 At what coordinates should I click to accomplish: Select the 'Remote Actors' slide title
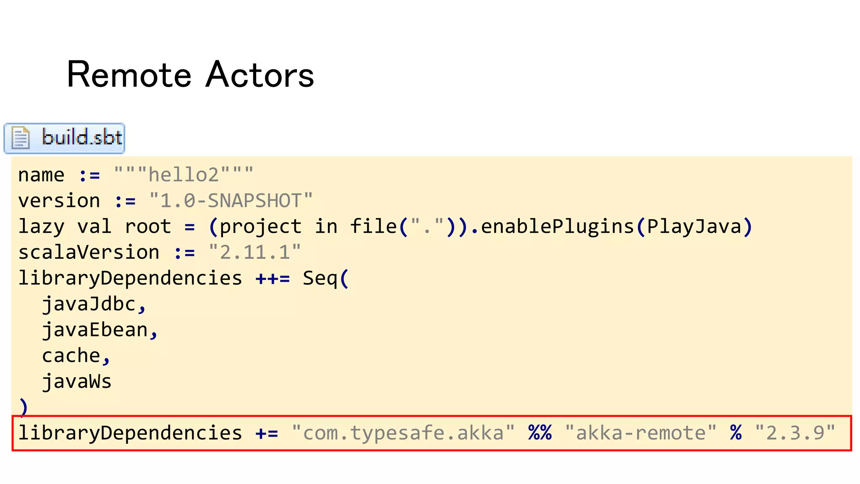[190, 74]
